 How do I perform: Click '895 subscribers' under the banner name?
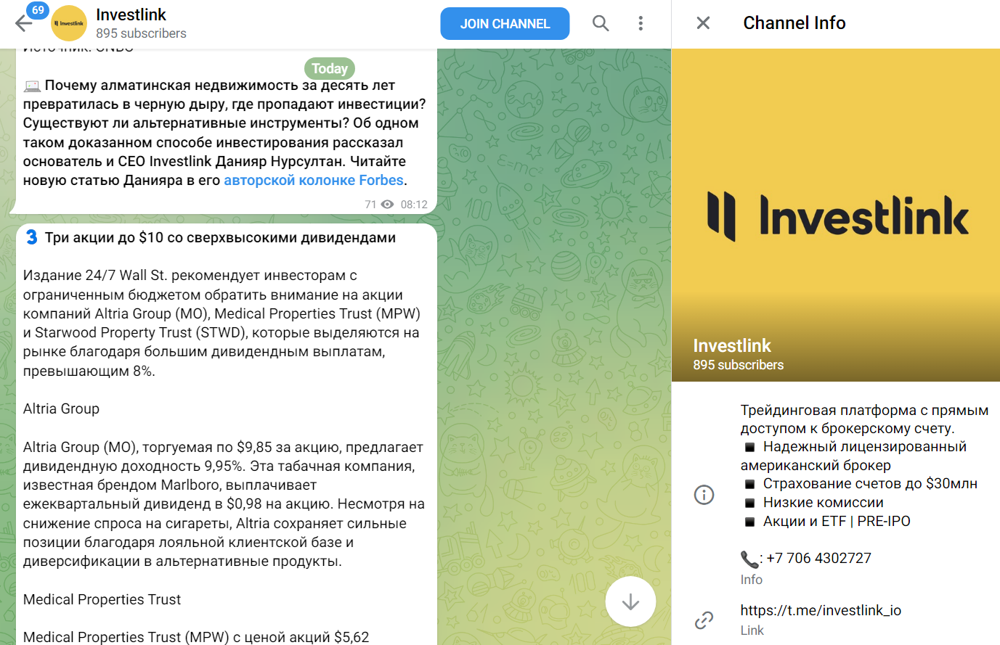coord(739,365)
